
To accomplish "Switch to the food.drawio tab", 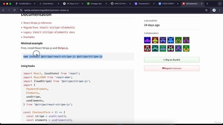I will [49, 4].
